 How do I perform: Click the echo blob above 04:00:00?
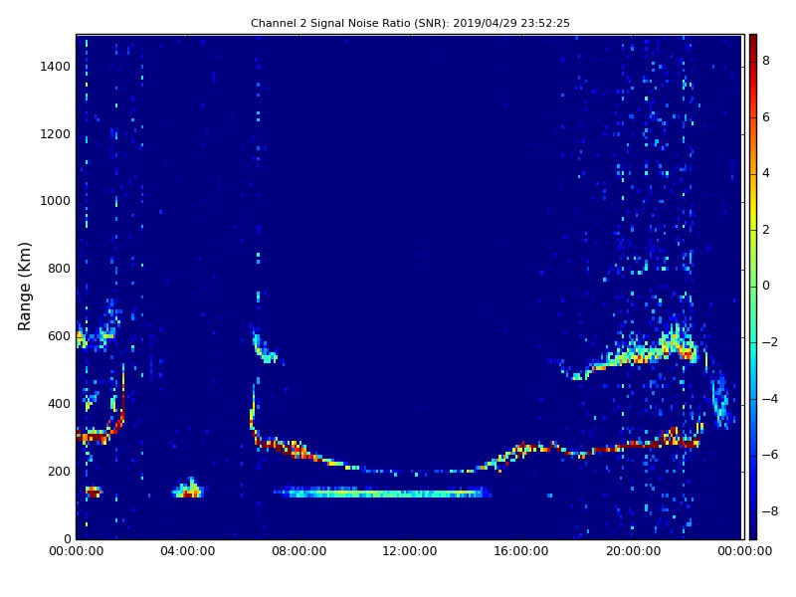[188, 491]
